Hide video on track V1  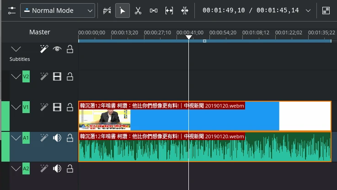coord(57,108)
